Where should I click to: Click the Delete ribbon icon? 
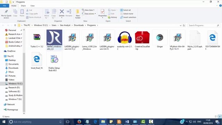[x=62, y=12]
